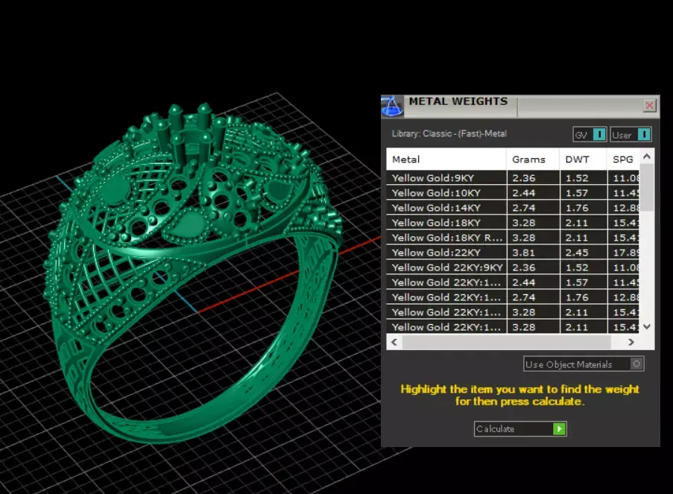Click the DWT column header
The image size is (673, 494).
click(584, 159)
